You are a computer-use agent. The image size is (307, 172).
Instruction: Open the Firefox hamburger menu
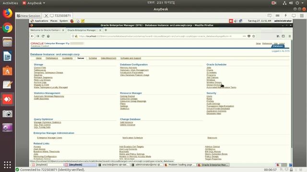290,36
